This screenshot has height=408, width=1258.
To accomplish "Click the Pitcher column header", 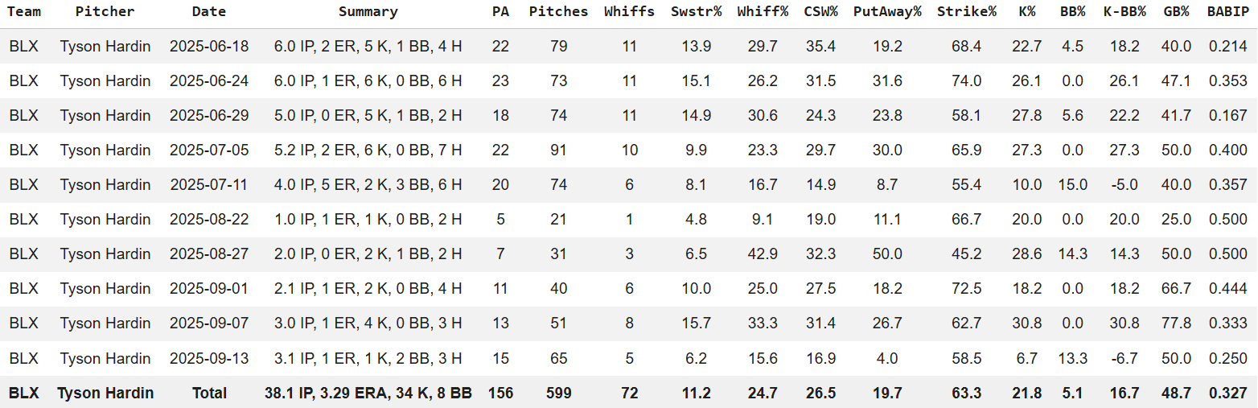I will click(105, 12).
